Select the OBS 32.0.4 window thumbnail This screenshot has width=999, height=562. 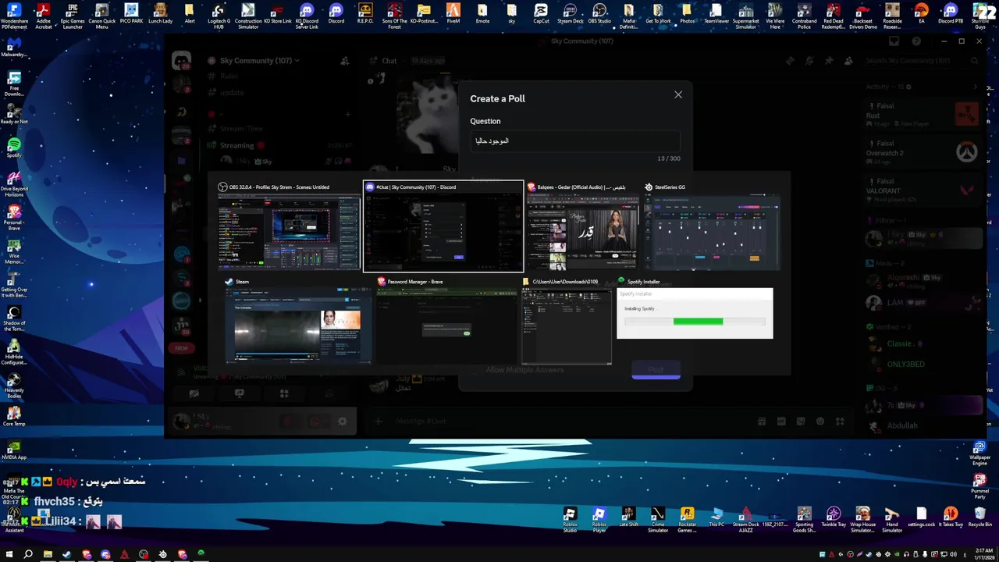(x=289, y=226)
